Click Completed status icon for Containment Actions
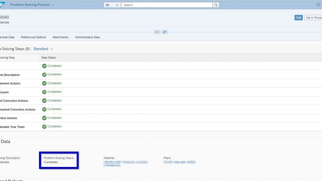This screenshot has width=322, height=181. click(44, 83)
